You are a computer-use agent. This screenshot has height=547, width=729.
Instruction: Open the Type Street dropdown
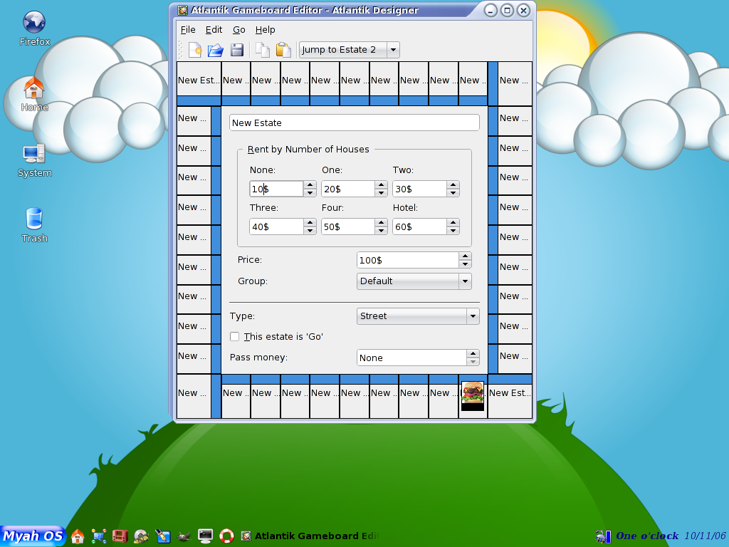point(418,316)
